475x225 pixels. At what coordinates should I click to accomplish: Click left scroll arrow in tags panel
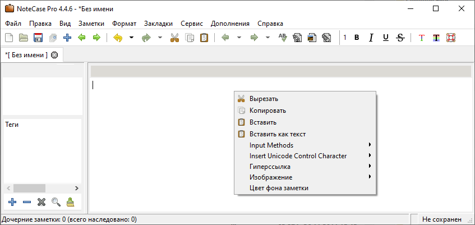click(x=8, y=188)
